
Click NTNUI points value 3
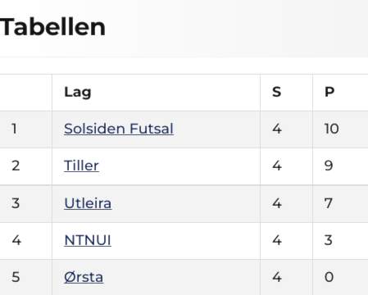tap(329, 240)
